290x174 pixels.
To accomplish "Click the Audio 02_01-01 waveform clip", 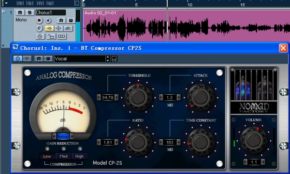I will [x=187, y=26].
